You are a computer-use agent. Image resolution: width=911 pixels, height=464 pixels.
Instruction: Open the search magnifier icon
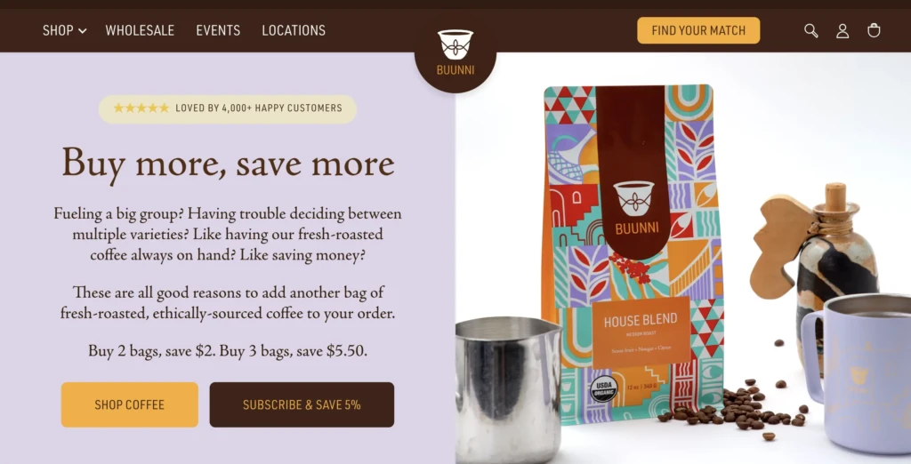point(811,31)
